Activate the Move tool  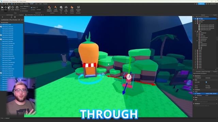(6, 8)
